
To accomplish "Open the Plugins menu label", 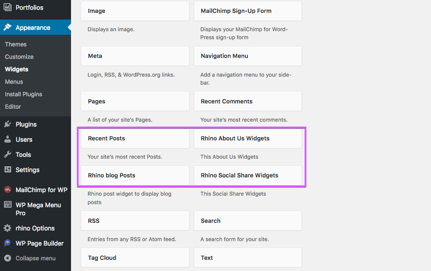I will (26, 124).
